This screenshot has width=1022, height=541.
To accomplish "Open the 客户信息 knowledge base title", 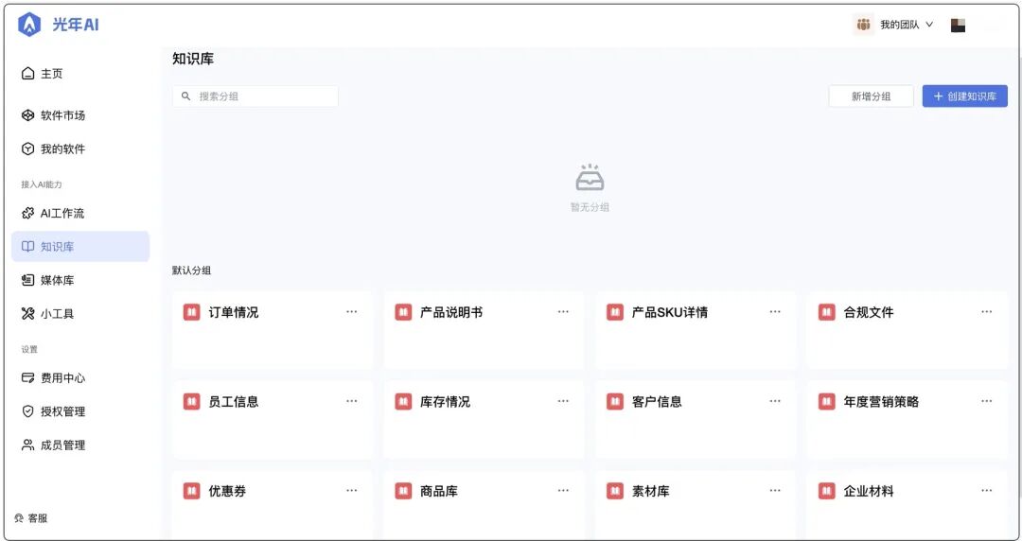I will pyautogui.click(x=657, y=402).
